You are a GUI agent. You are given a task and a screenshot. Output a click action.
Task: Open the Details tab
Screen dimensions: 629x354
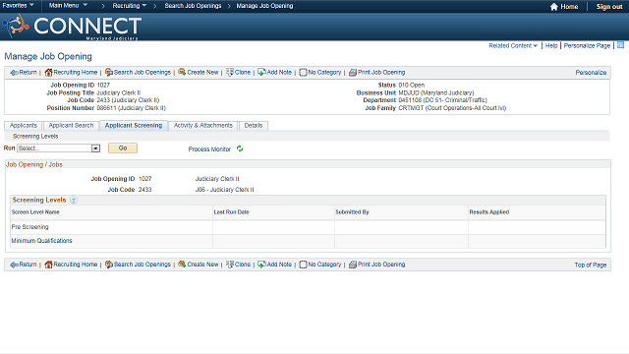pos(254,125)
